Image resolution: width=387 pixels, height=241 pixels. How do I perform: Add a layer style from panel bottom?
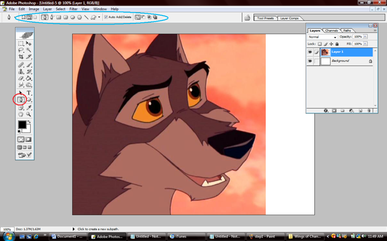(x=326, y=111)
